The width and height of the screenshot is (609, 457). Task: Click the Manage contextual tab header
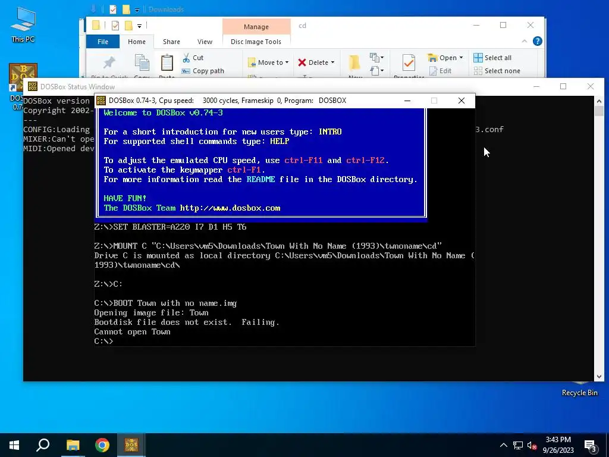pos(256,26)
